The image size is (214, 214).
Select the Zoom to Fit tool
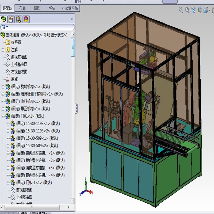click(x=180, y=9)
